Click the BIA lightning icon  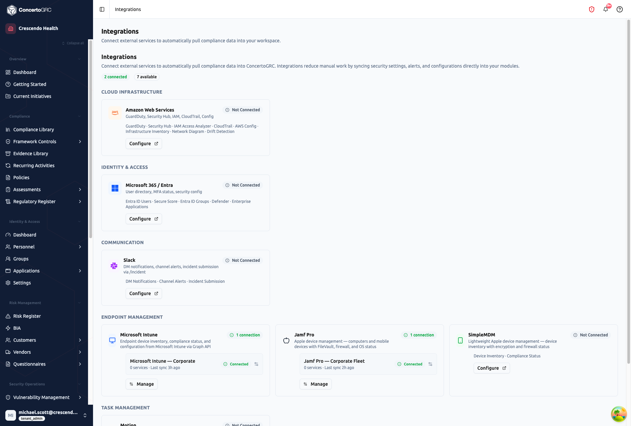pos(8,328)
